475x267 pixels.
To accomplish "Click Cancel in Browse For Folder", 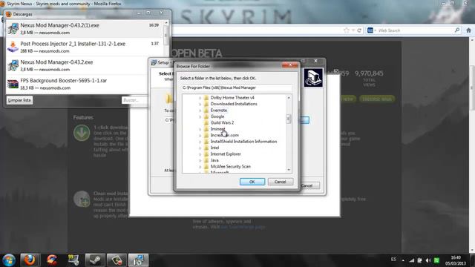I will 281,182.
